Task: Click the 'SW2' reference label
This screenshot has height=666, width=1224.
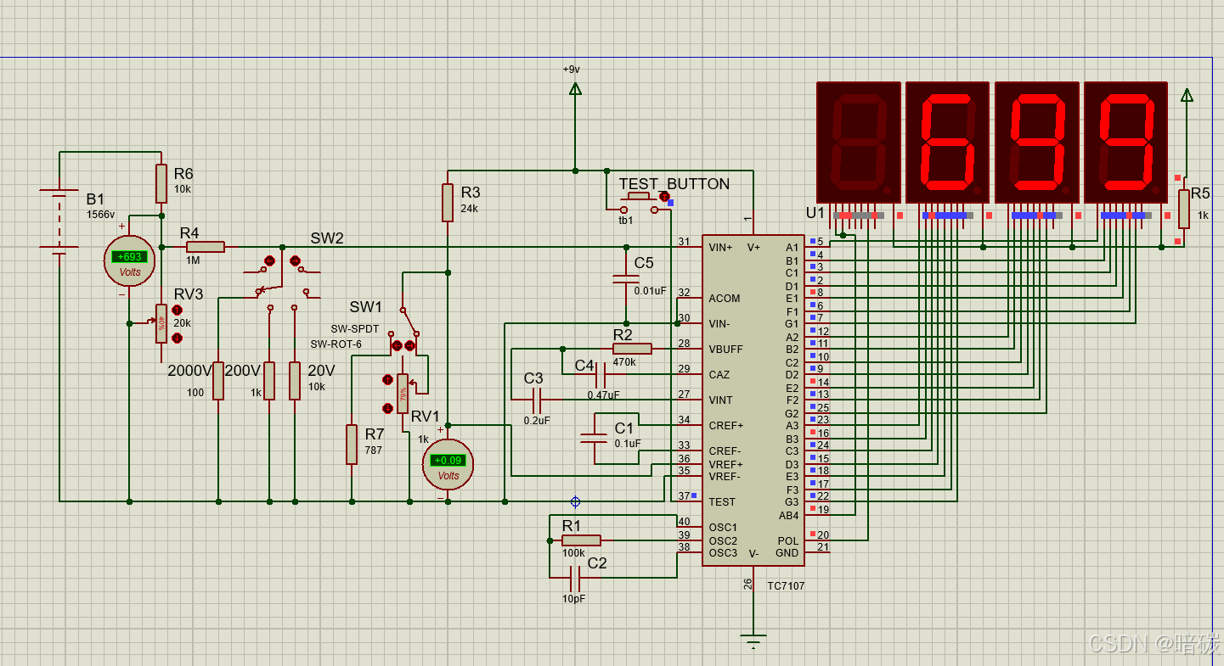Action: [327, 238]
